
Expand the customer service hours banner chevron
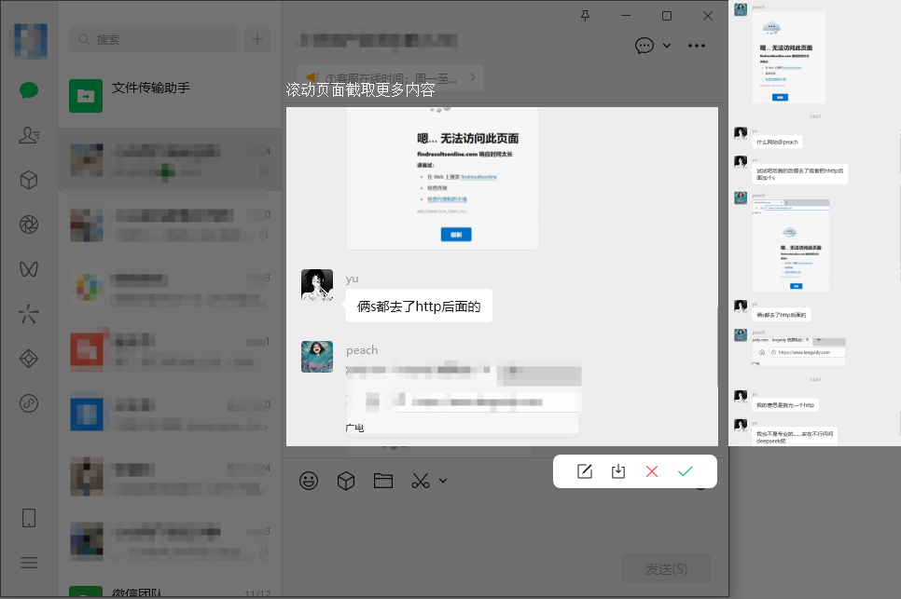pos(473,78)
